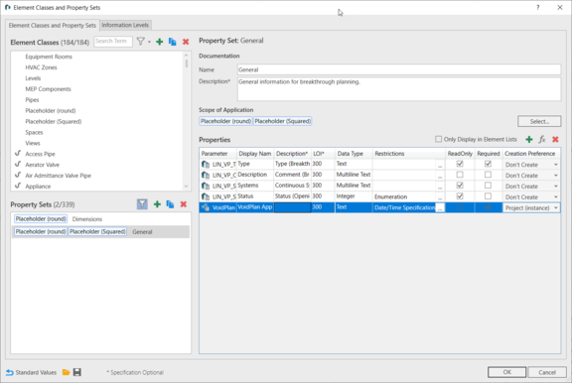The height and width of the screenshot is (383, 572).
Task: Click parameter icon of VoidPlan row
Action: coord(206,207)
